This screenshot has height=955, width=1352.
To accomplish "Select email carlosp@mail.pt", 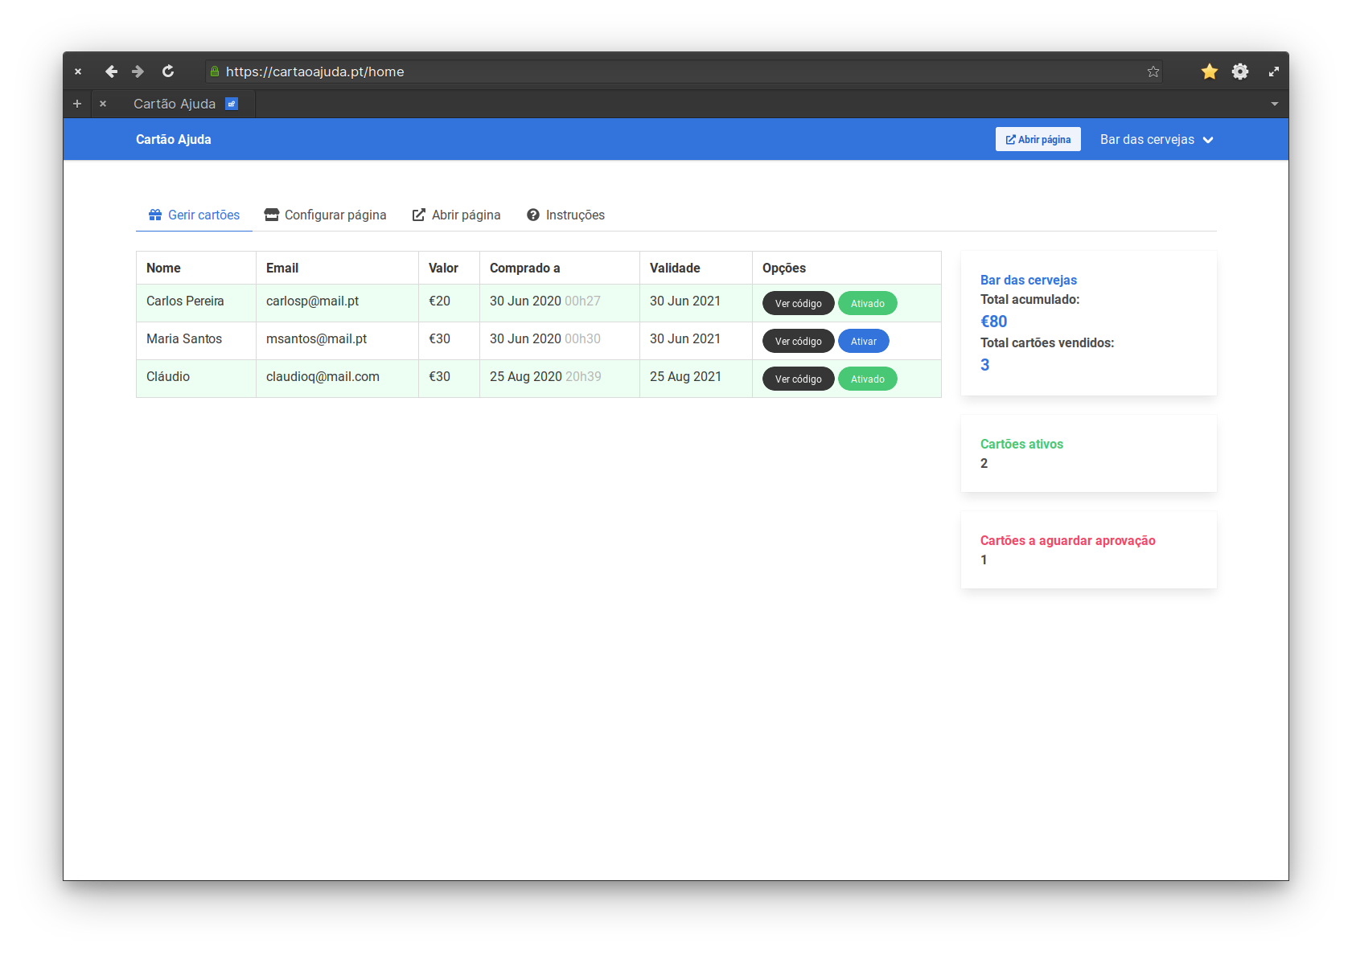I will [312, 301].
